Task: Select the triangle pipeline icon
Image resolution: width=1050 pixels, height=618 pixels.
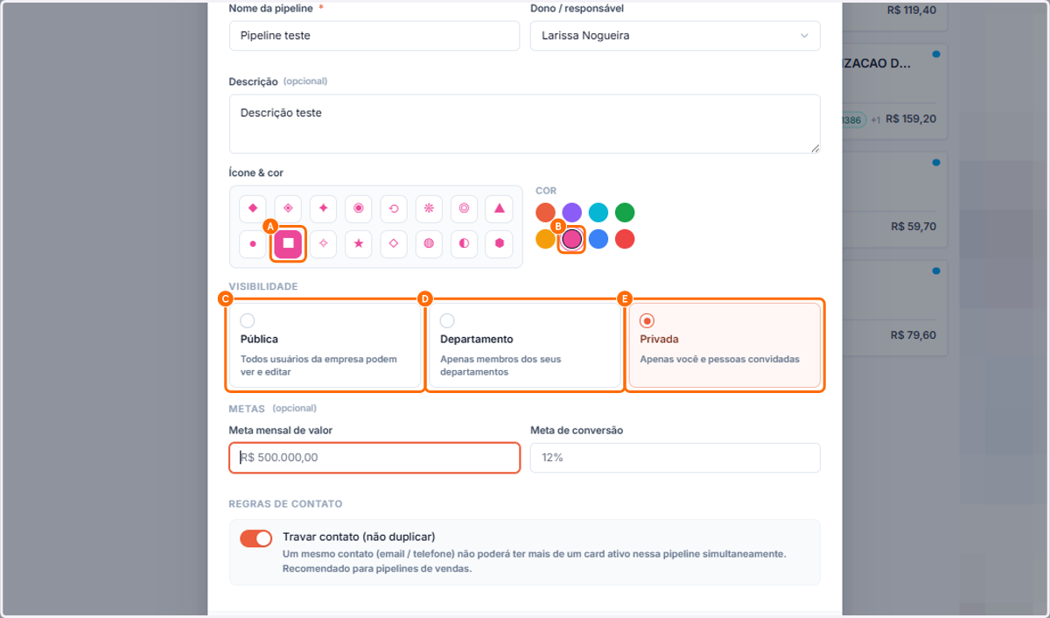Action: [499, 208]
